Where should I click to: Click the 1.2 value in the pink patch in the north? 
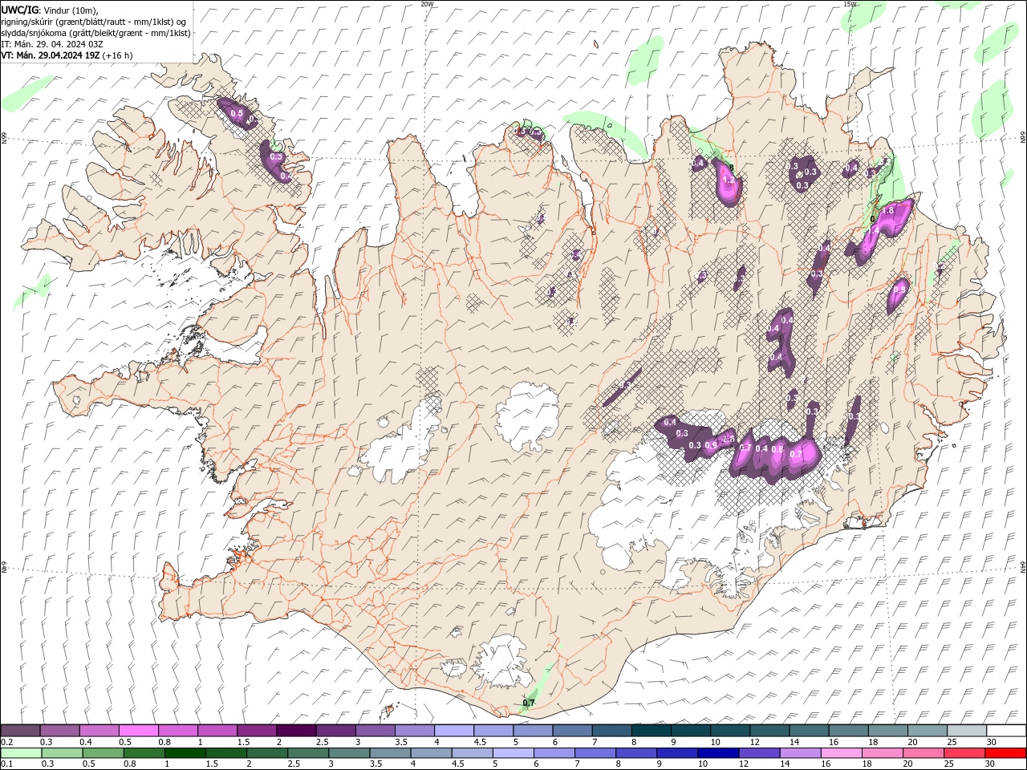point(729,180)
